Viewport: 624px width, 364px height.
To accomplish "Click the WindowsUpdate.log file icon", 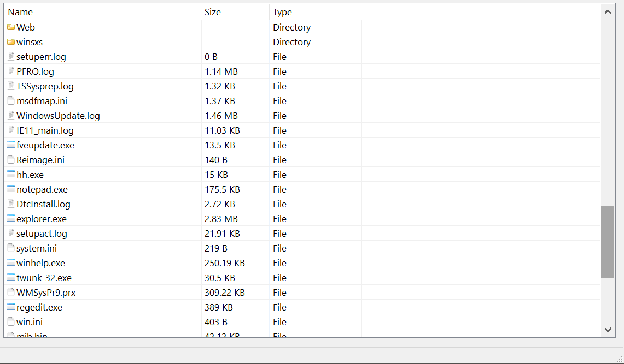I will coord(11,116).
